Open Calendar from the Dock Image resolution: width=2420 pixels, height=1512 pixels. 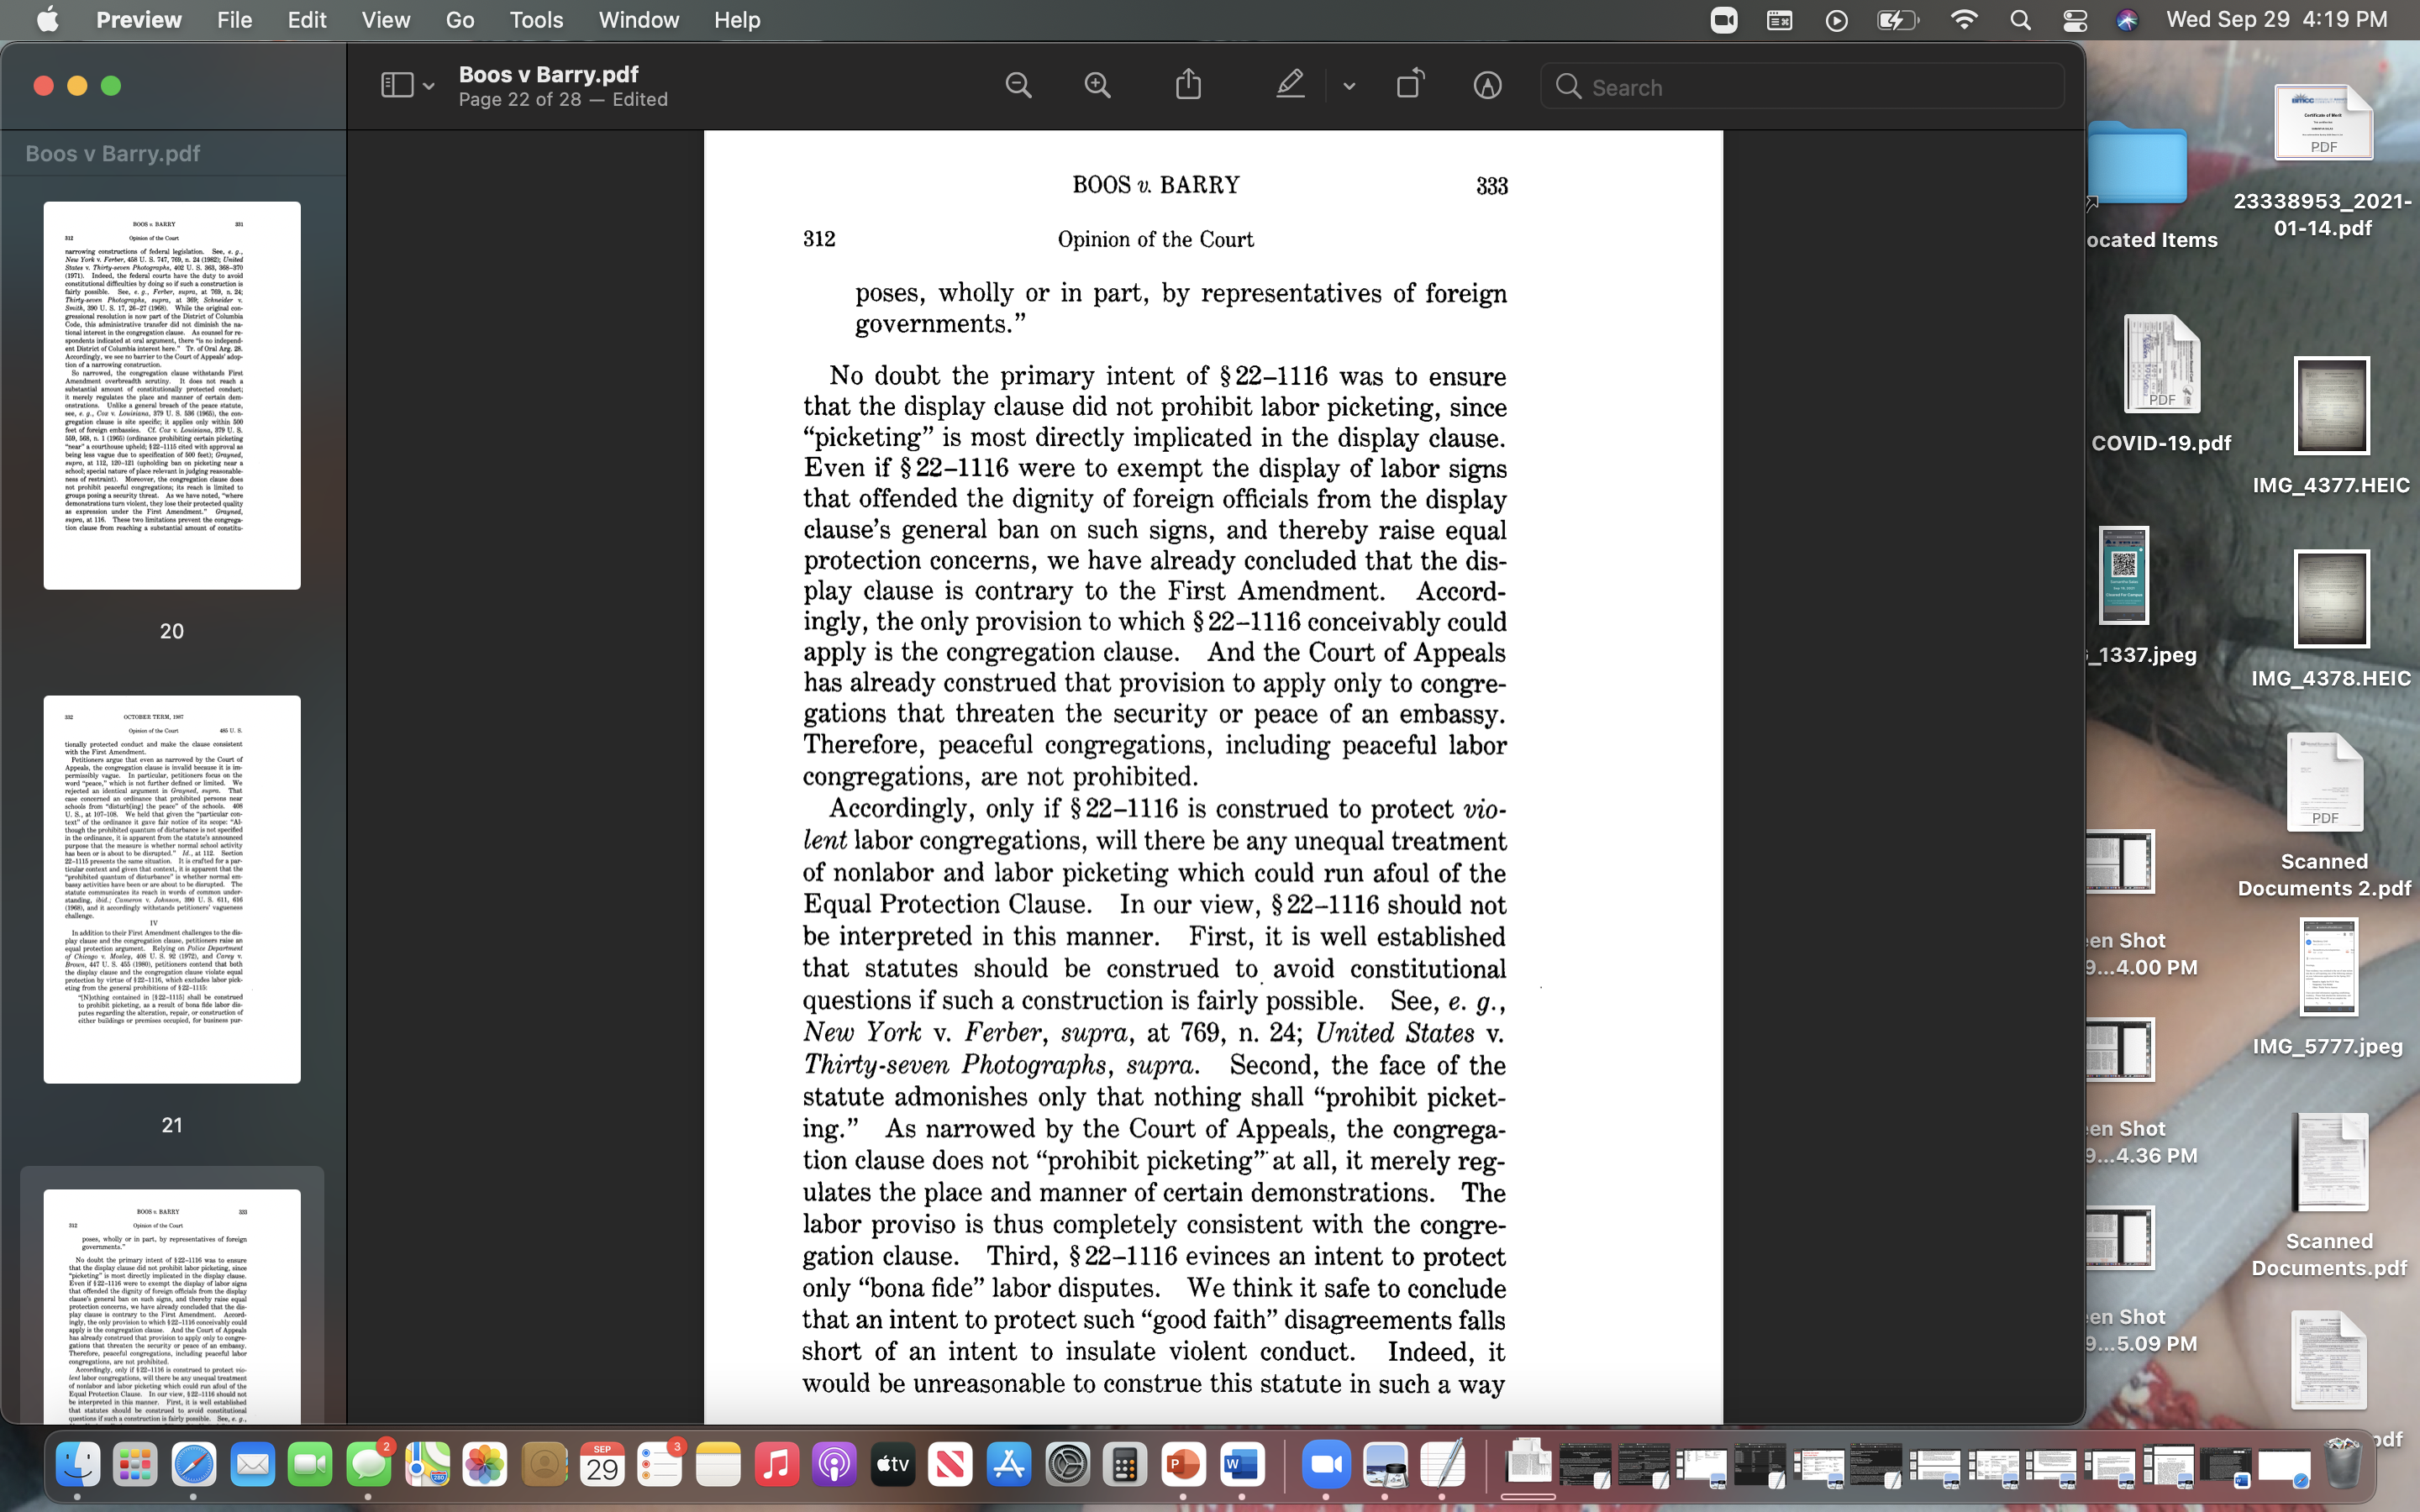tap(602, 1465)
